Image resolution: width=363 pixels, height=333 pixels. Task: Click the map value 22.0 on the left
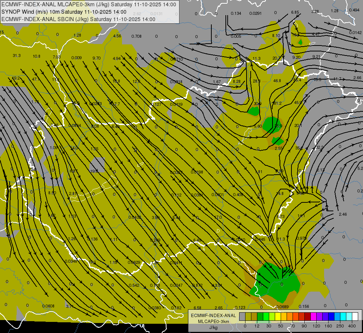tap(33, 169)
